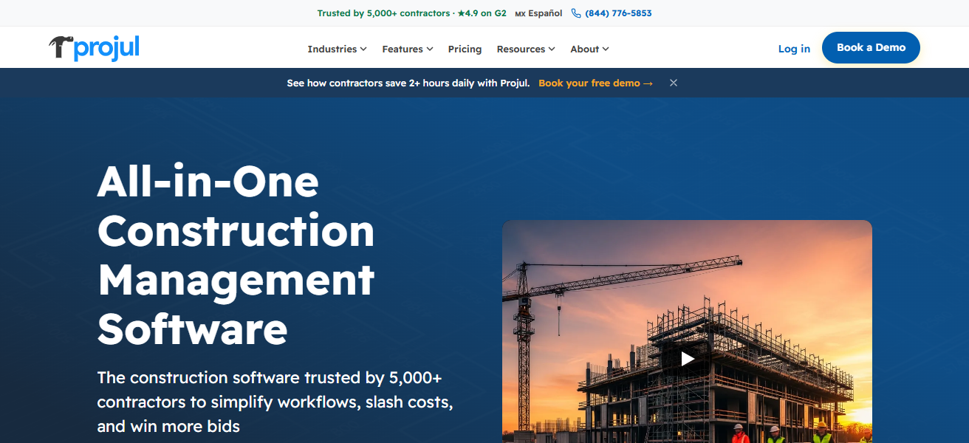Open the About dropdown menu
Image resolution: width=969 pixels, height=443 pixels.
point(589,49)
